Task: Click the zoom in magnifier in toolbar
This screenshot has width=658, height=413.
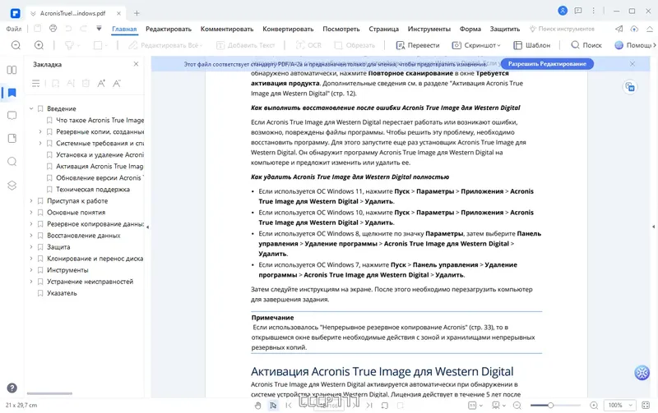Action: 39,45
